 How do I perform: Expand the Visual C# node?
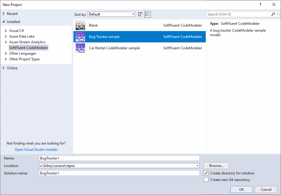[6, 31]
